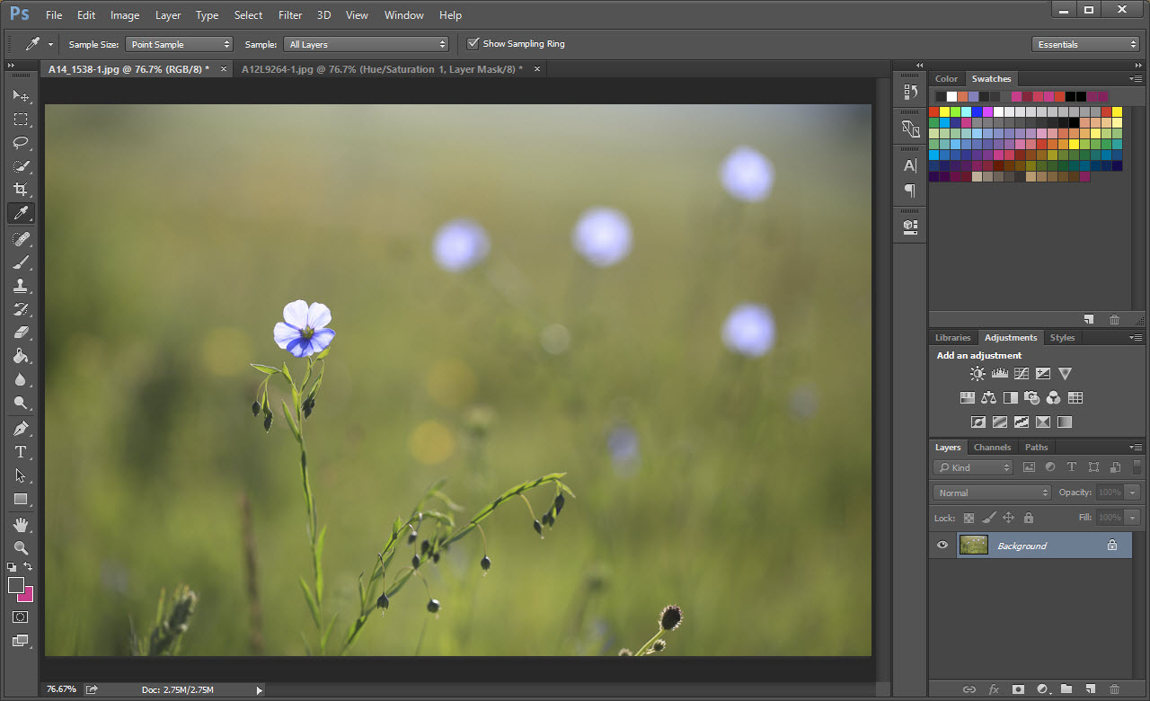Select the Clone Stamp tool
Viewport: 1150px width, 701px height.
point(21,286)
